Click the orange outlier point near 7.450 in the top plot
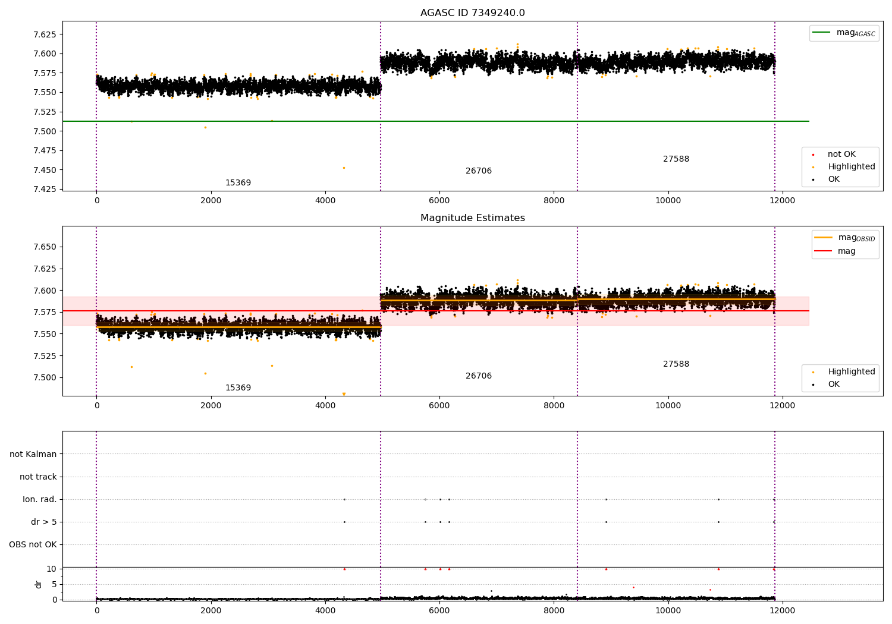892x624 pixels. pyautogui.click(x=344, y=168)
